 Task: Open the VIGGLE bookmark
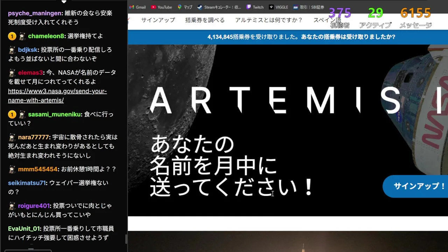279,7
